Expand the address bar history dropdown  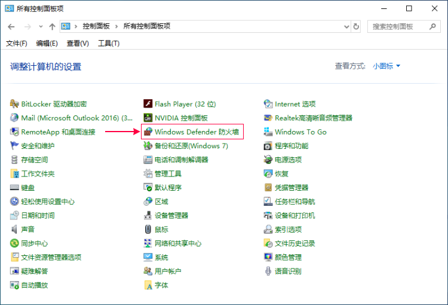tap(346, 26)
